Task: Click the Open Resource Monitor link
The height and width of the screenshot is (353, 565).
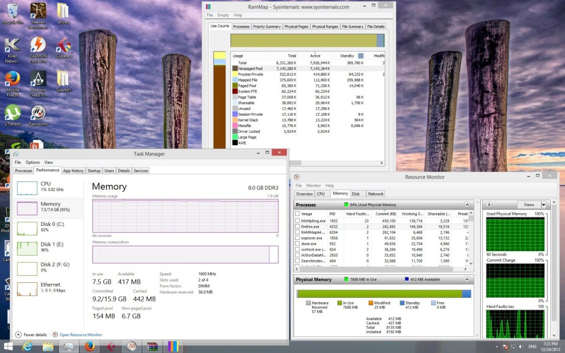Action: pos(81,335)
